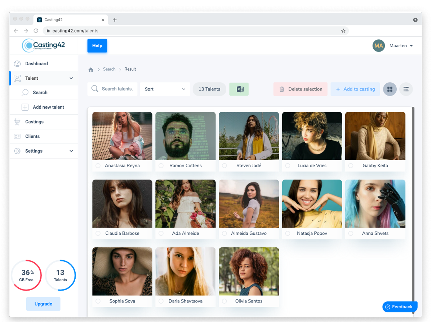
Task: Open a new browser tab
Action: [x=115, y=20]
